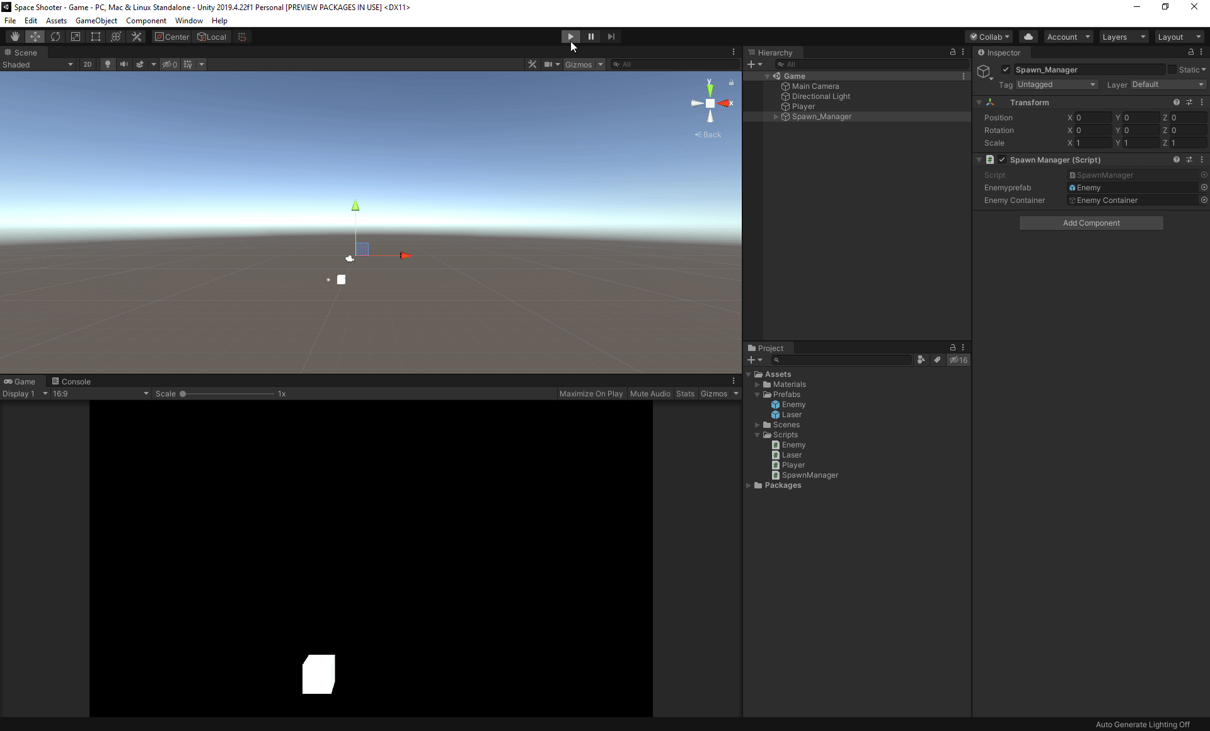Open the GameObject menu
Image resolution: width=1210 pixels, height=731 pixels.
(x=96, y=21)
